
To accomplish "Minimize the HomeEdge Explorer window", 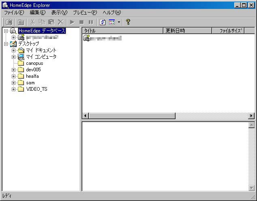I will tap(237, 5).
